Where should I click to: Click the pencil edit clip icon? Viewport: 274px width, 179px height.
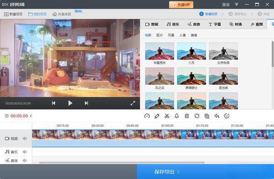click(157, 116)
